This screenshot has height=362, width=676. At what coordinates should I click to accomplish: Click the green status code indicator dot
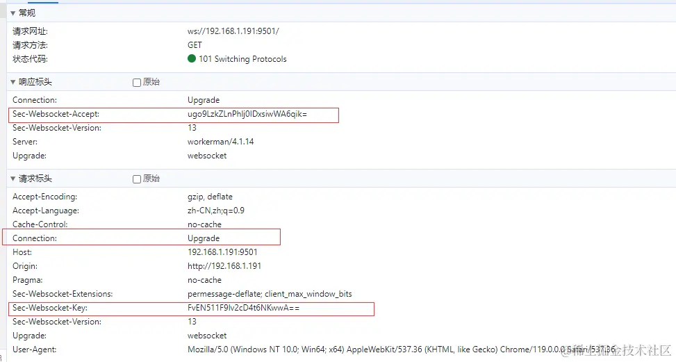coord(192,58)
